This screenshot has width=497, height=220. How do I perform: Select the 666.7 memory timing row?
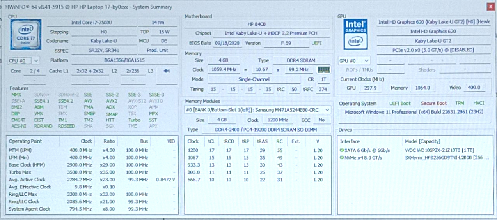tap(257, 180)
